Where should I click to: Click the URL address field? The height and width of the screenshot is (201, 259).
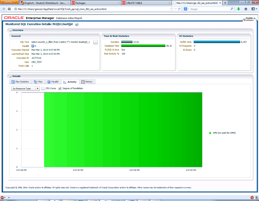pyautogui.click(x=93, y=9)
